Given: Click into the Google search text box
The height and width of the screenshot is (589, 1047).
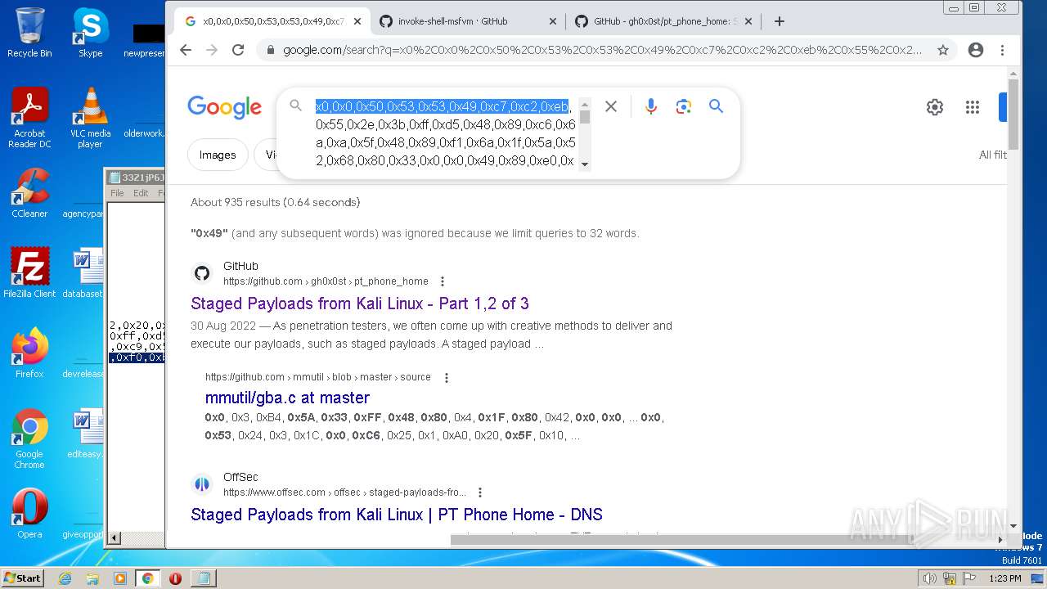Looking at the screenshot, I should [446, 133].
